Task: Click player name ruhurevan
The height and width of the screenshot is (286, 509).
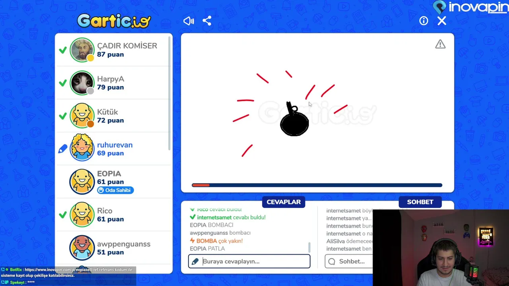Action: pos(115,145)
